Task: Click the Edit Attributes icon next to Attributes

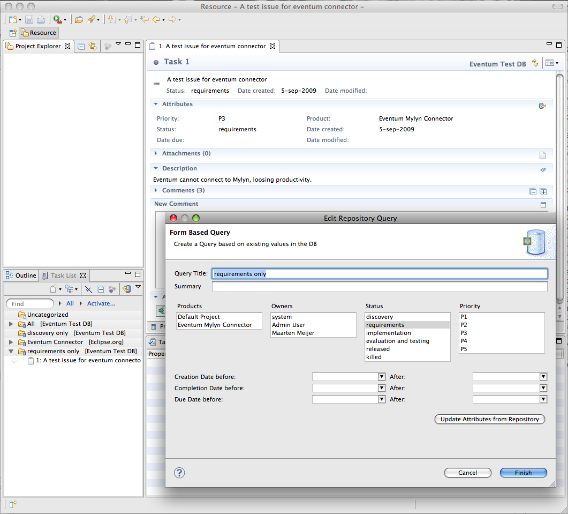Action: click(542, 106)
